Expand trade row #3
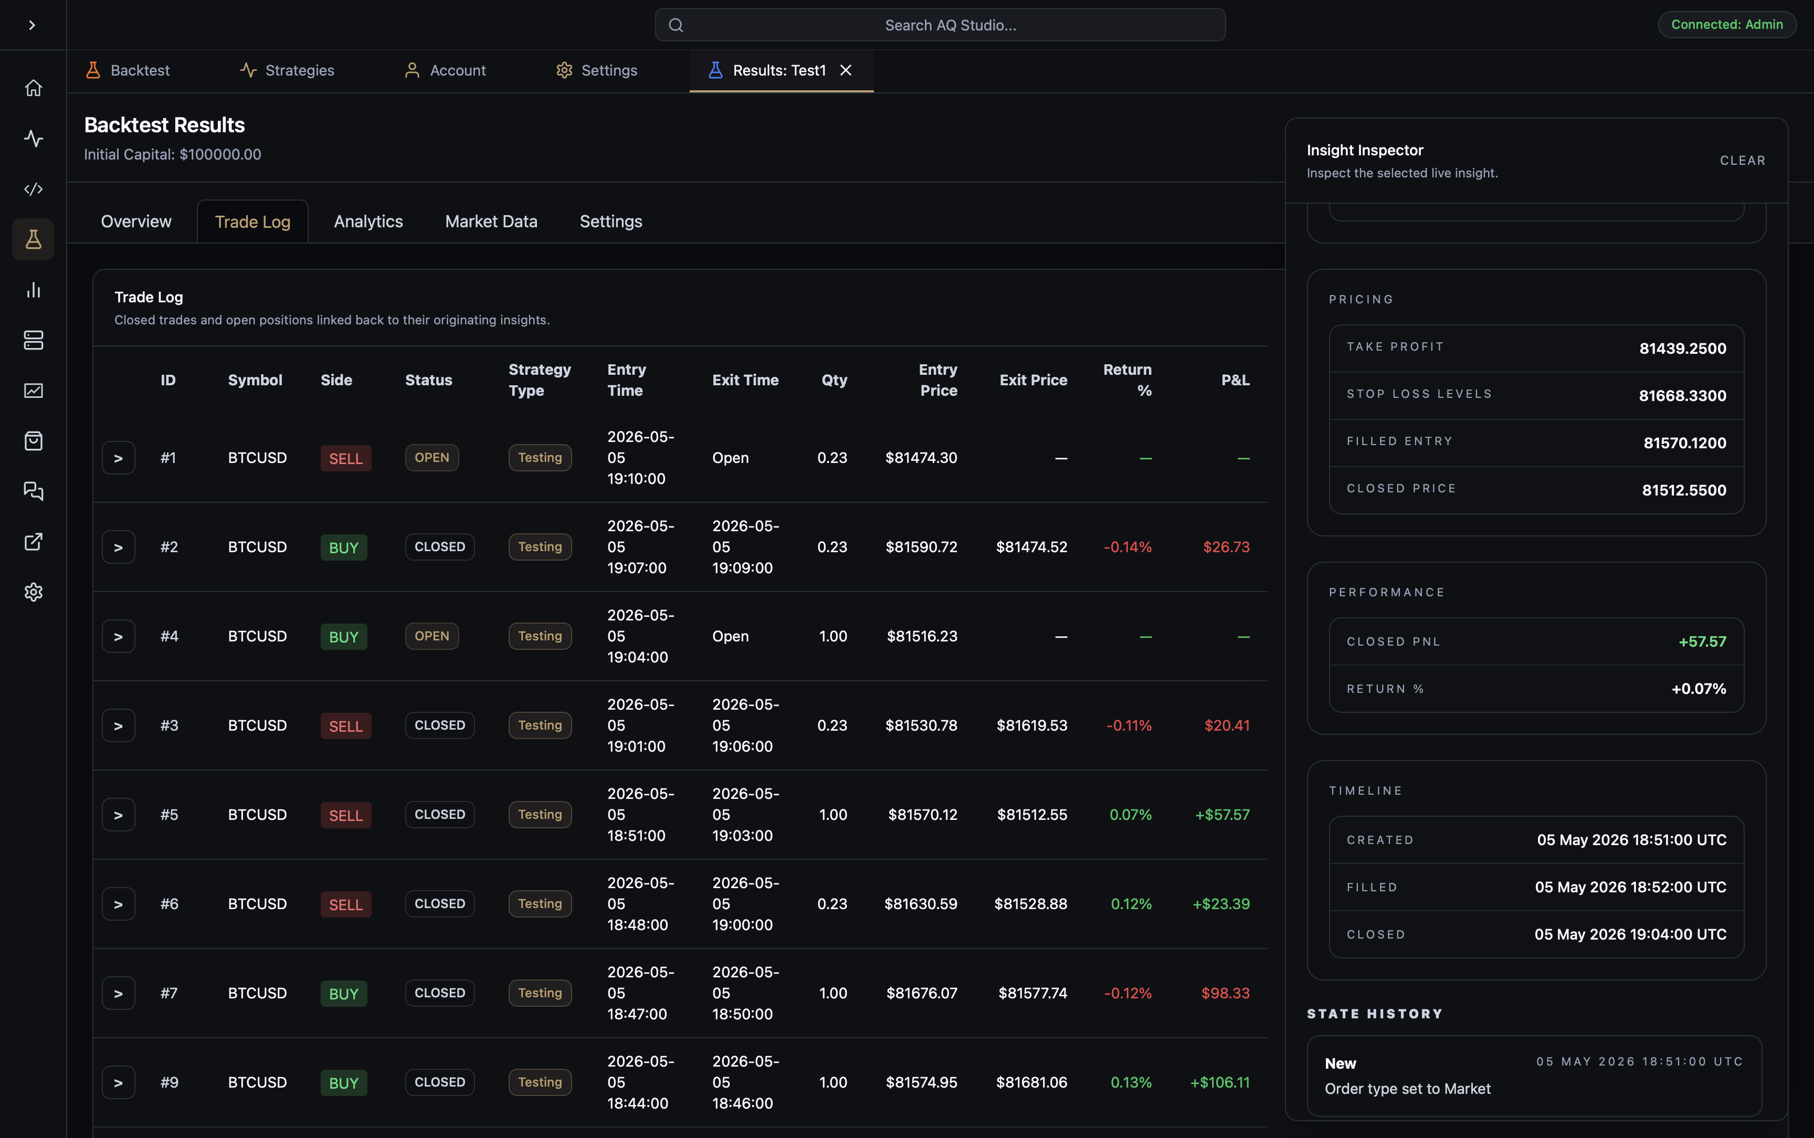The width and height of the screenshot is (1814, 1138). [x=118, y=725]
